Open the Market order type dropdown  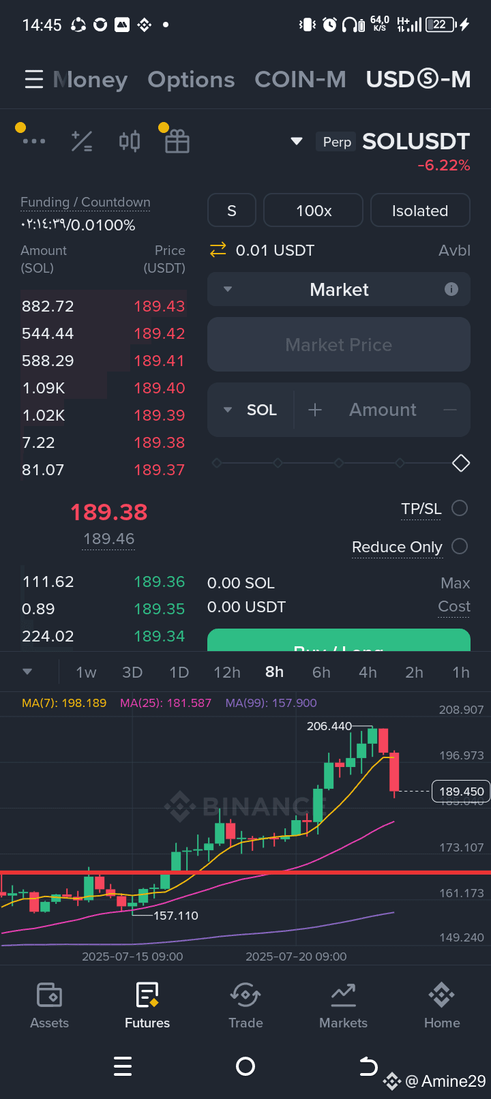[x=339, y=290]
